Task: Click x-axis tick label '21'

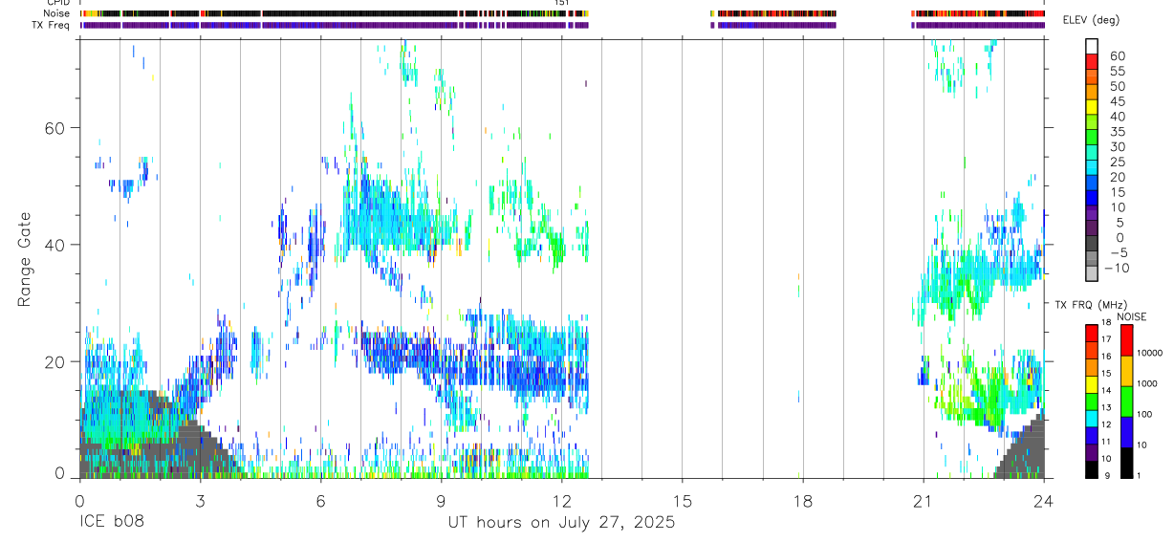Action: point(923,500)
